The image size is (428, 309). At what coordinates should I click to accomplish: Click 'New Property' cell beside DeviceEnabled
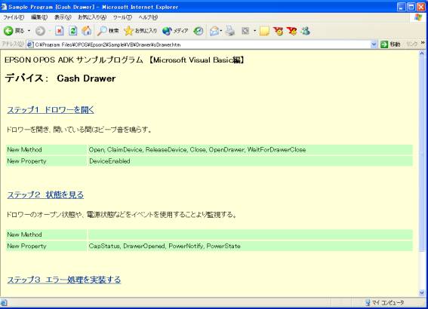coord(46,161)
